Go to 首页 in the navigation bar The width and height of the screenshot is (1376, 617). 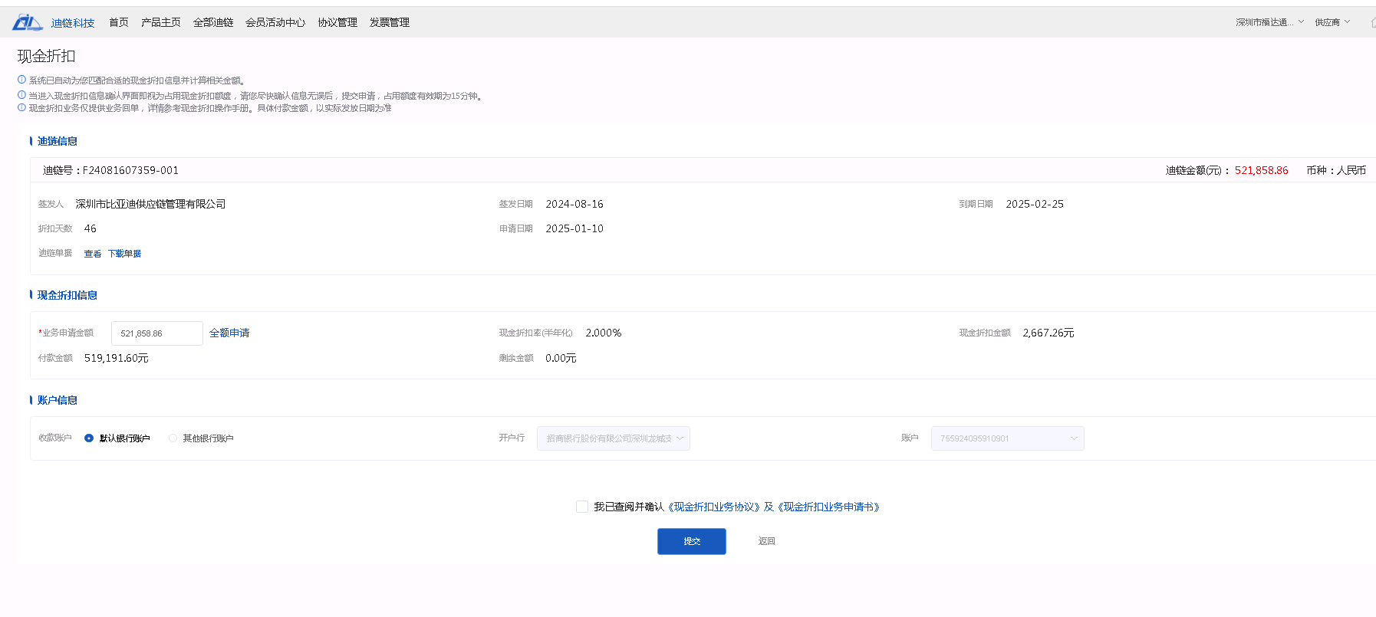point(119,22)
